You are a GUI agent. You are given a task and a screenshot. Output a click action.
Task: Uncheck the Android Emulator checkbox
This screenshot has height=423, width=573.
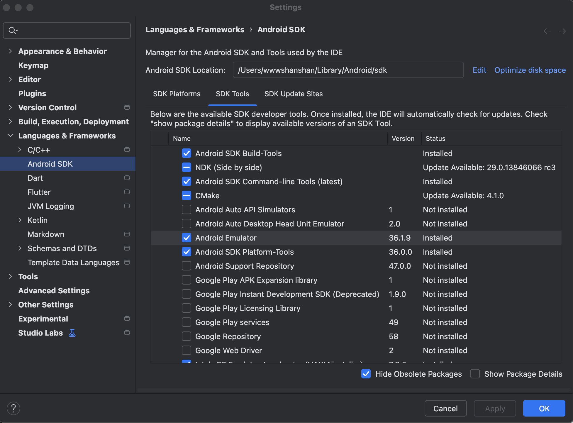(187, 238)
